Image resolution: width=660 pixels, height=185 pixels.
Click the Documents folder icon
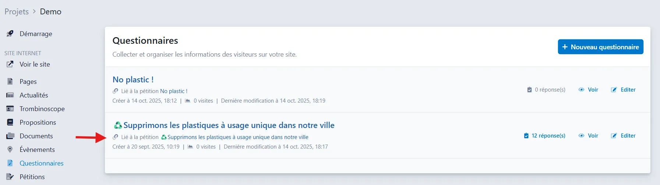click(10, 136)
